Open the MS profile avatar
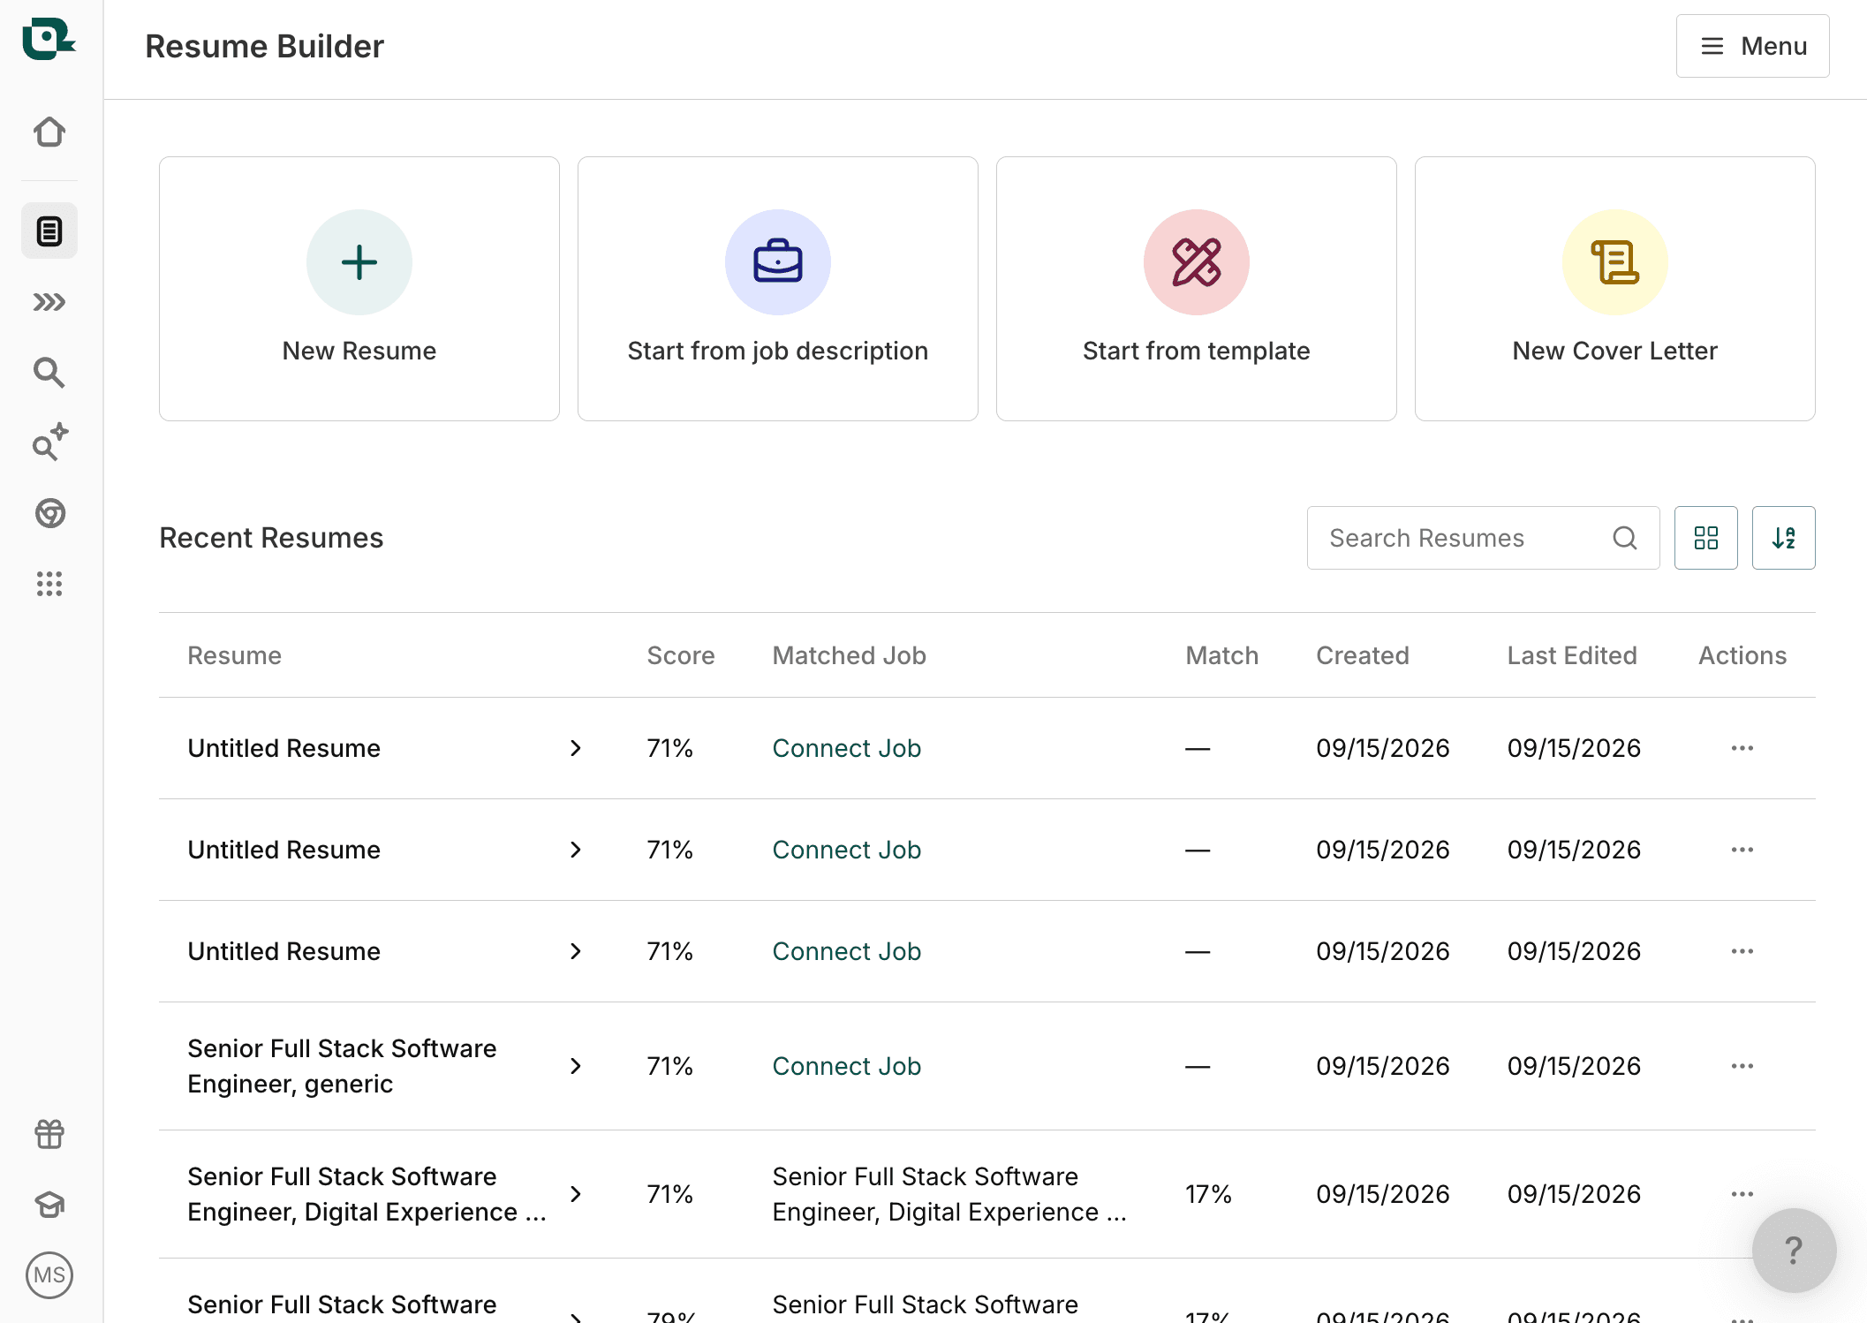 [49, 1275]
